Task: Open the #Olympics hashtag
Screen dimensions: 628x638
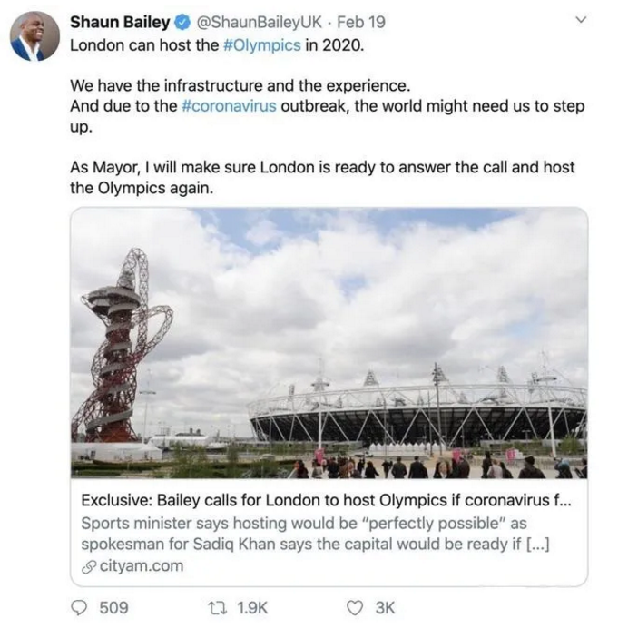Action: point(262,45)
